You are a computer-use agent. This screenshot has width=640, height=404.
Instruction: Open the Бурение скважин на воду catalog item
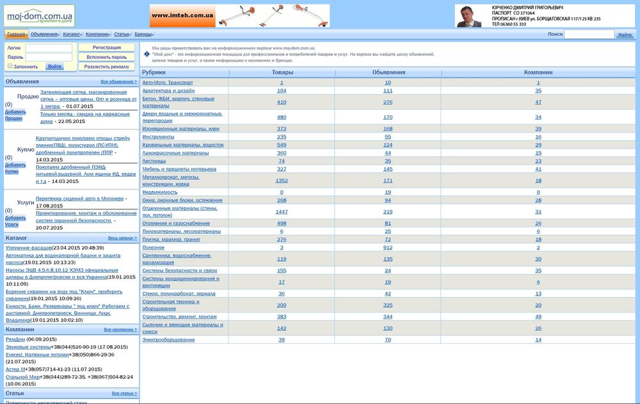pyautogui.click(x=64, y=295)
